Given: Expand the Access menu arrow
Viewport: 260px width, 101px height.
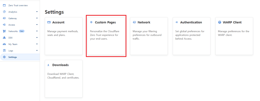Looking at the screenshot, I should (x=37, y=25).
